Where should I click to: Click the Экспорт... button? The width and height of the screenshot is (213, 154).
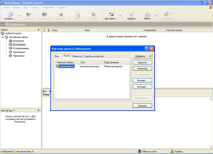tap(142, 87)
